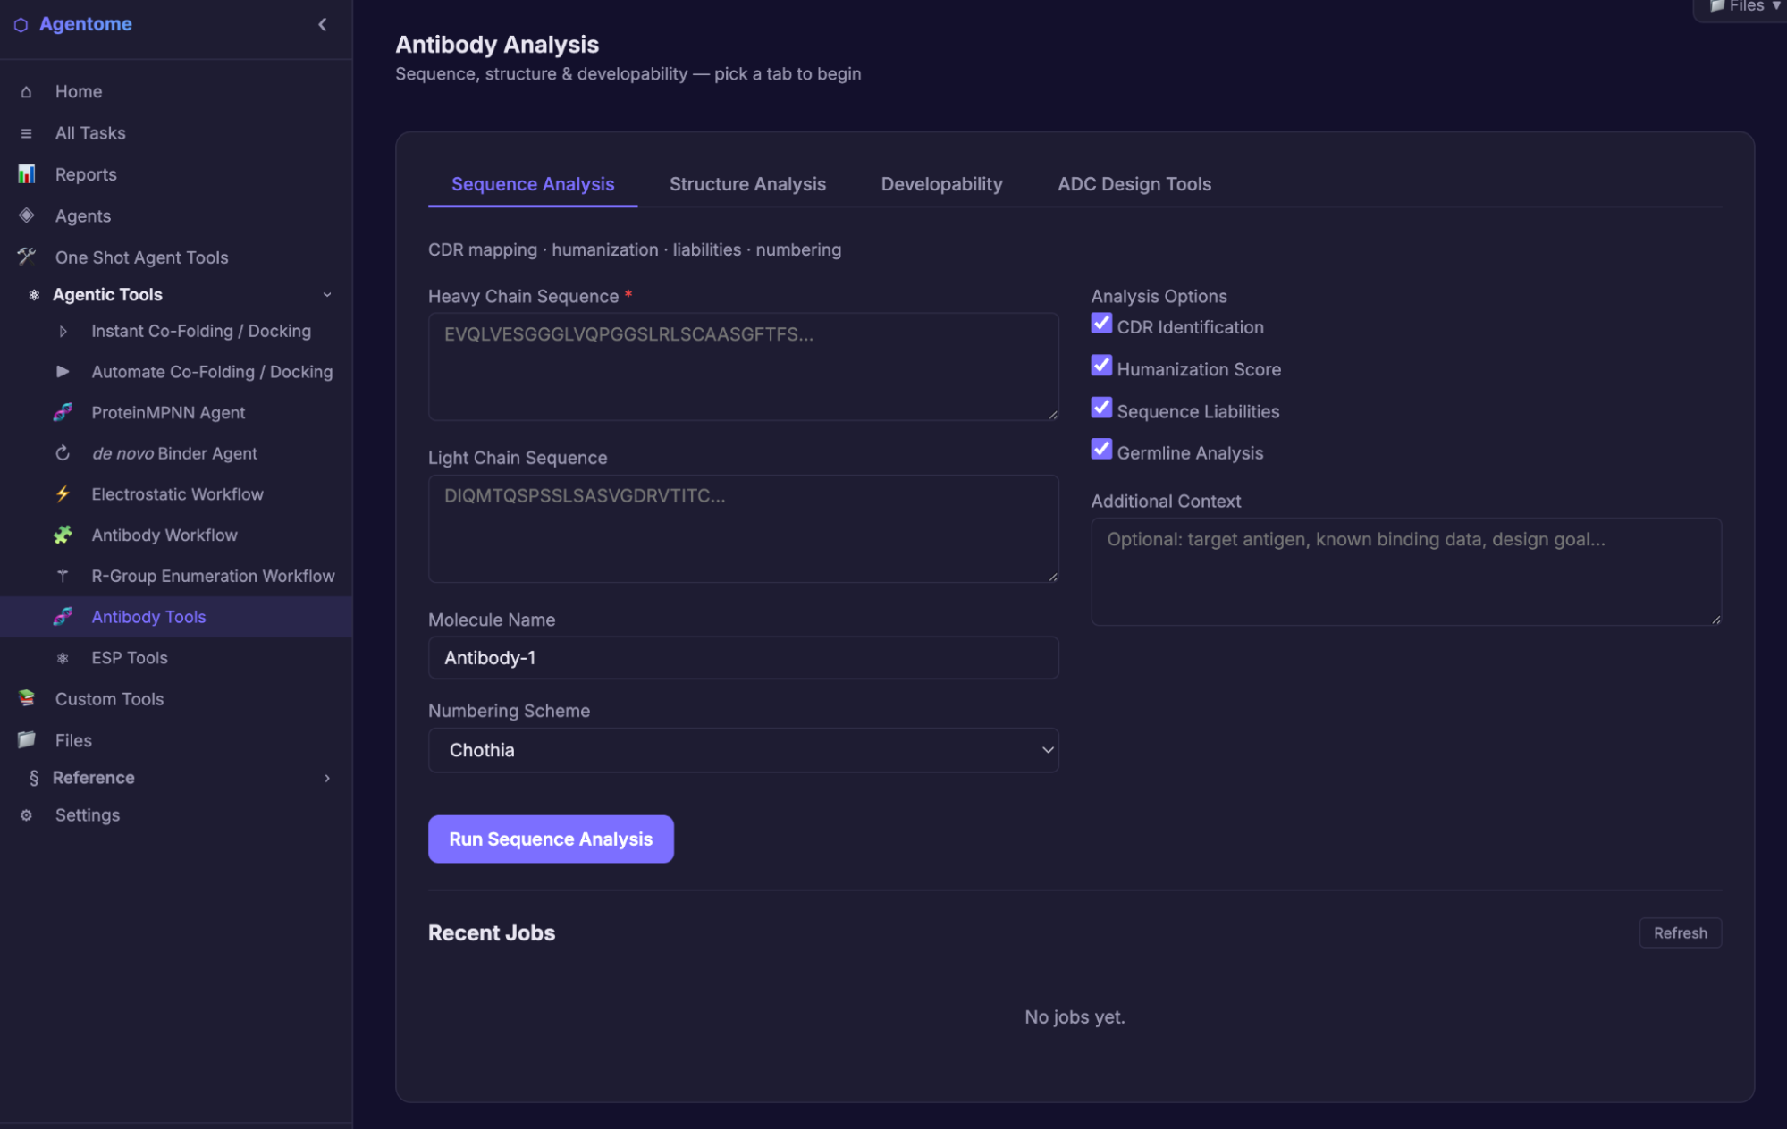Expand the Reference section chevron
The image size is (1787, 1130).
coord(326,778)
